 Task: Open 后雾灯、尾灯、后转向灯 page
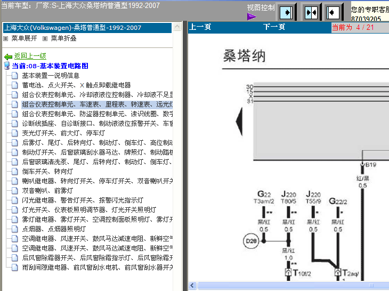pos(97,143)
